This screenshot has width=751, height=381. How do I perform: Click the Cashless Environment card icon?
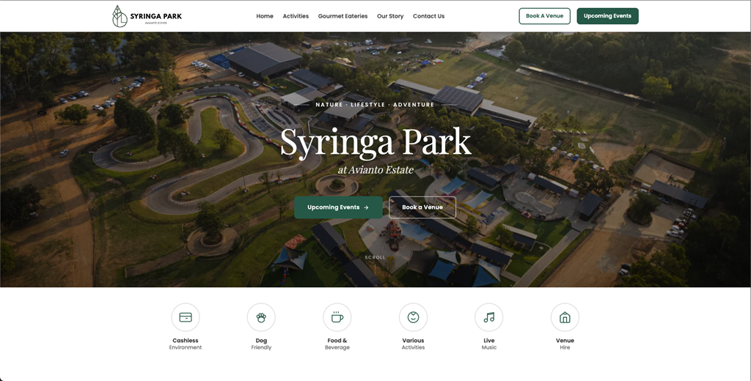pyautogui.click(x=186, y=317)
